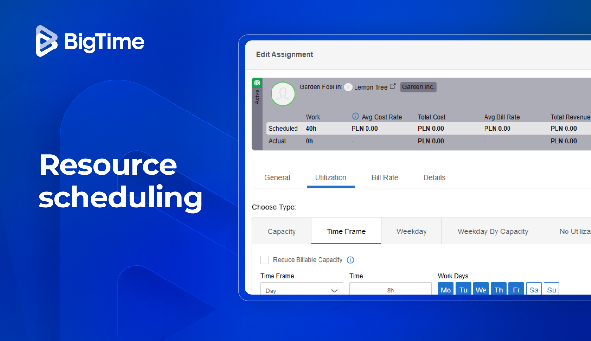Toggle Sunday work day

pyautogui.click(x=552, y=290)
